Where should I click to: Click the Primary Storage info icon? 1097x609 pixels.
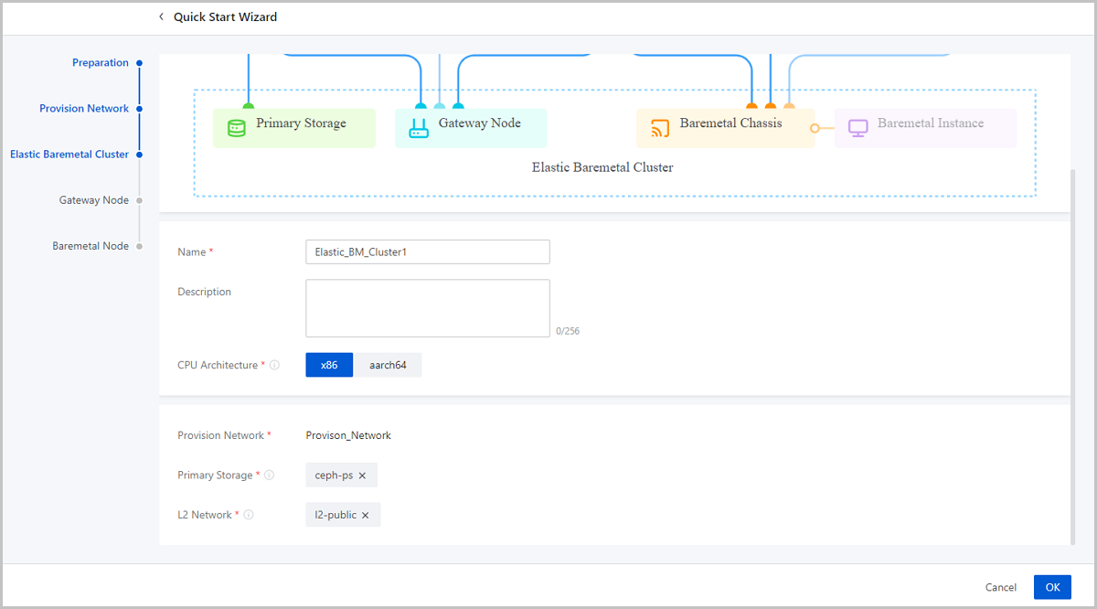coord(269,475)
